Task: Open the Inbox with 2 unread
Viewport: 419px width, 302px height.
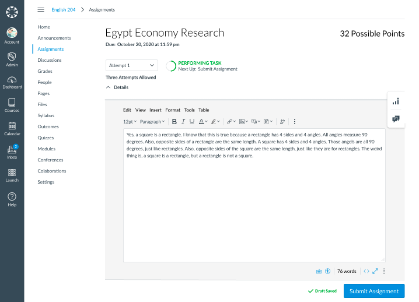Action: [12, 152]
